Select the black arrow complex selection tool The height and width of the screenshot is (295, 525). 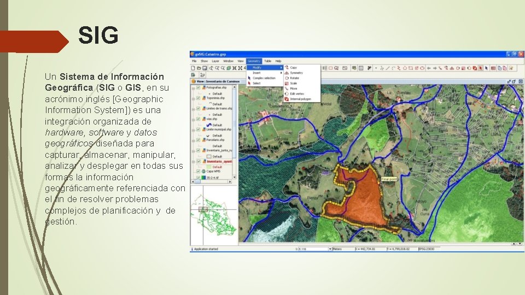click(x=487, y=68)
